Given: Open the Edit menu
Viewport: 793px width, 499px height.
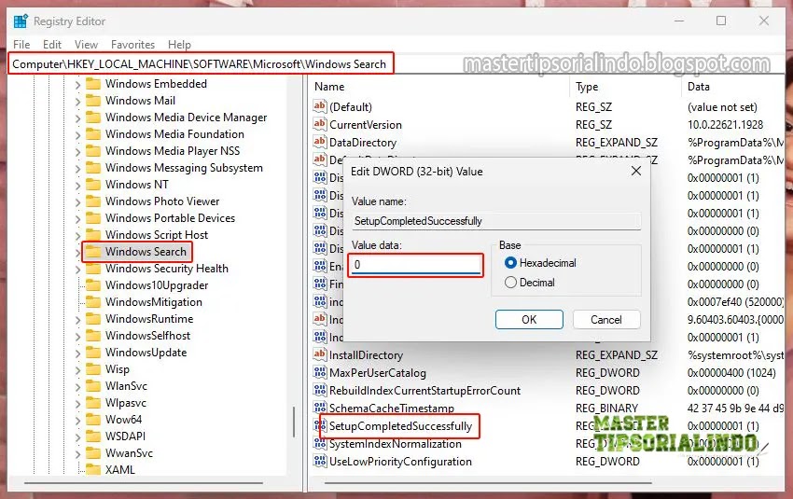Looking at the screenshot, I should coord(52,45).
